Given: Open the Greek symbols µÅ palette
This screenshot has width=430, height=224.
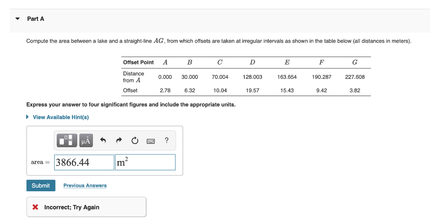Looking at the screenshot, I should [86, 141].
